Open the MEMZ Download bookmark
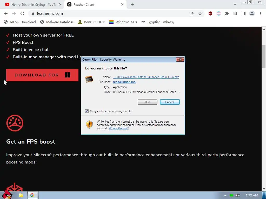The height and width of the screenshot is (199, 266). pyautogui.click(x=20, y=22)
